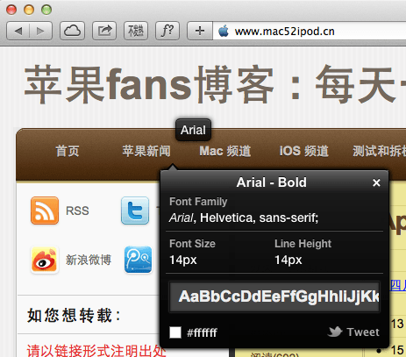406x357 pixels.
Task: Go forward with the Safari forward arrow
Action: point(41,31)
